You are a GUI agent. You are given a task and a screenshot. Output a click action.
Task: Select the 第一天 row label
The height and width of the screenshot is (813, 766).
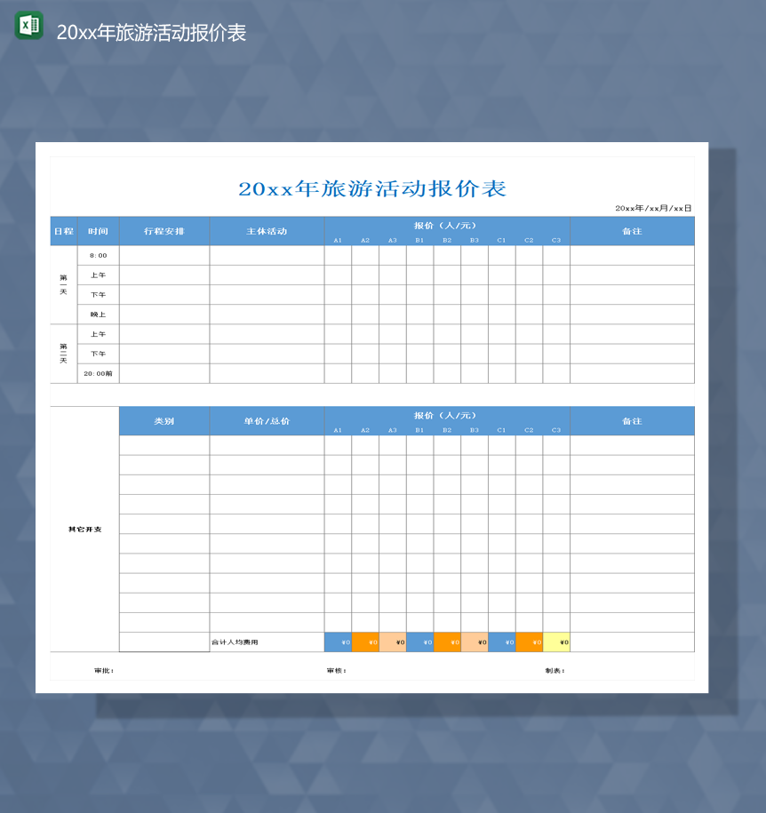click(62, 284)
